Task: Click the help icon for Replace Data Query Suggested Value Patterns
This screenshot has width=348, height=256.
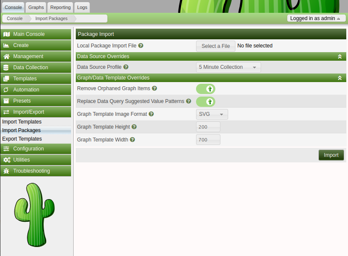Action: point(189,101)
